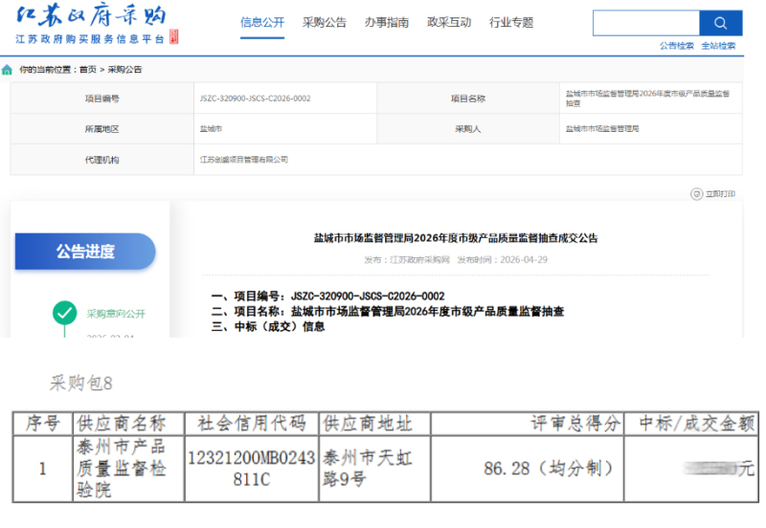This screenshot has height=528, width=766.
Task: Click the green home icon in breadcrumb
Action: pyautogui.click(x=7, y=70)
